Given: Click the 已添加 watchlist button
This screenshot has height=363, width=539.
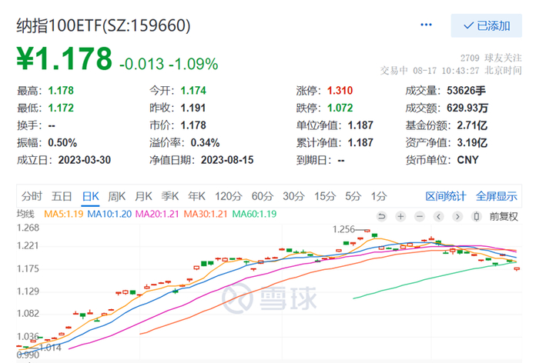Looking at the screenshot, I should click(486, 25).
